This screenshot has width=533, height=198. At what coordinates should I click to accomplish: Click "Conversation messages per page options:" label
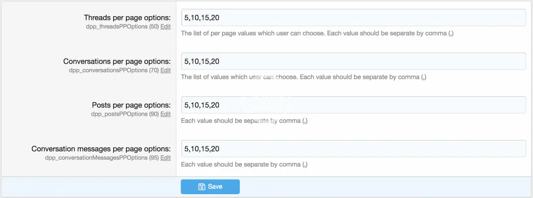click(x=101, y=149)
